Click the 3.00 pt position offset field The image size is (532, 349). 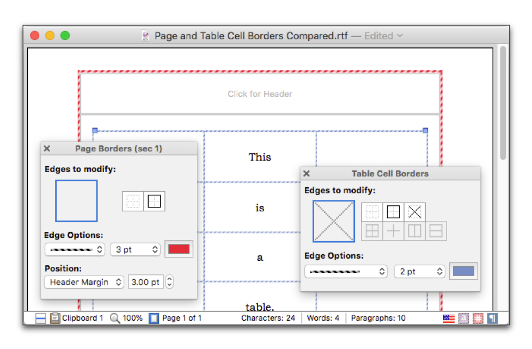coord(145,282)
